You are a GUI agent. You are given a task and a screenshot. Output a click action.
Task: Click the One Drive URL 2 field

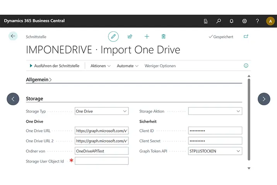(x=102, y=141)
